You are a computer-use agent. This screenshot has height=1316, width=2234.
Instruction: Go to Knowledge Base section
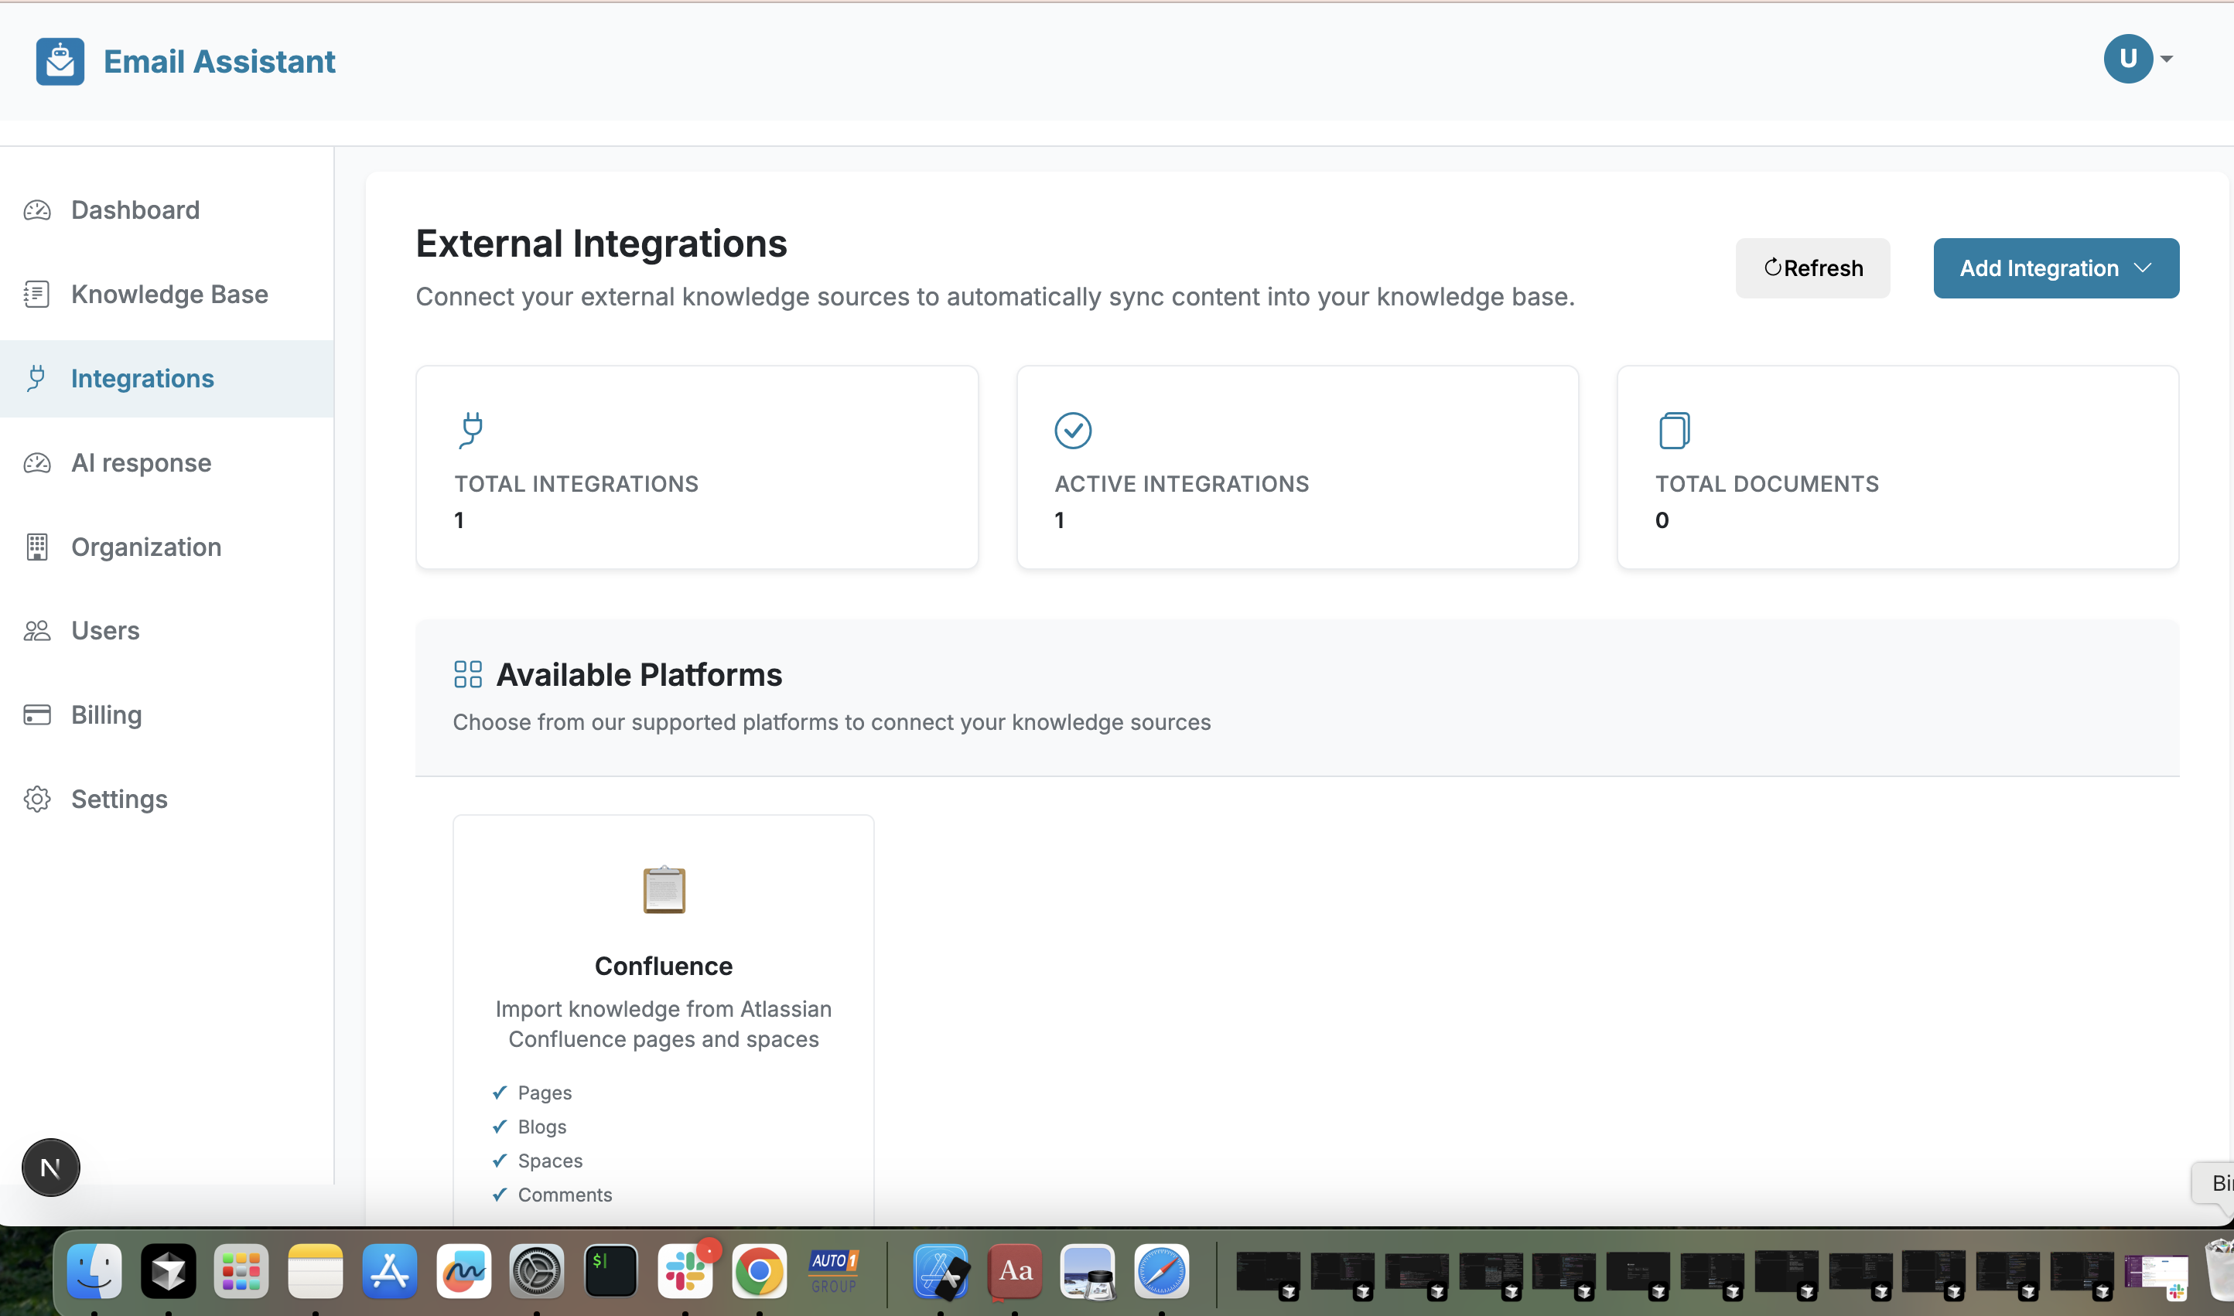click(x=167, y=295)
